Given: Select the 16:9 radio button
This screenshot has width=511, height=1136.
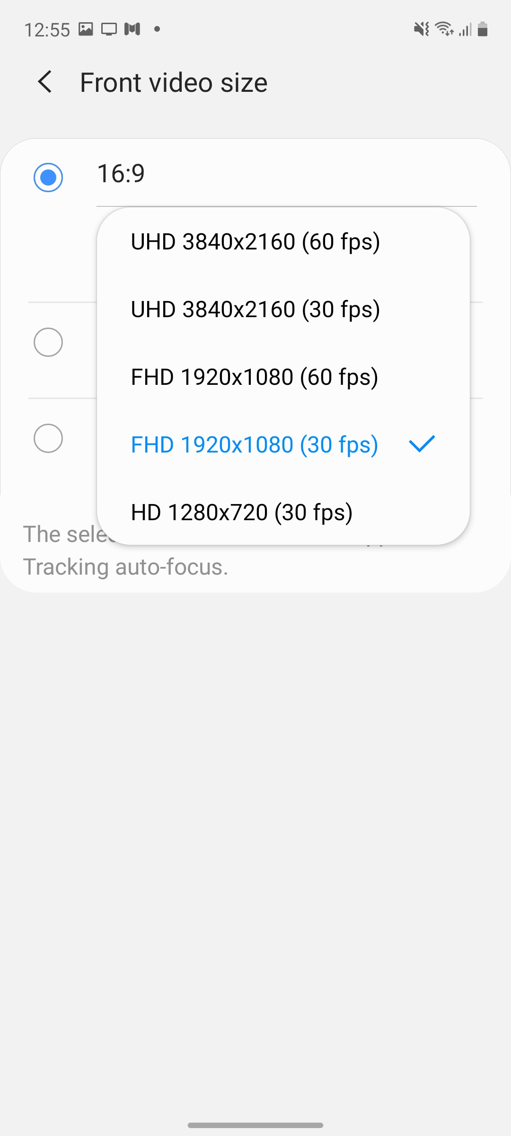Looking at the screenshot, I should point(48,177).
